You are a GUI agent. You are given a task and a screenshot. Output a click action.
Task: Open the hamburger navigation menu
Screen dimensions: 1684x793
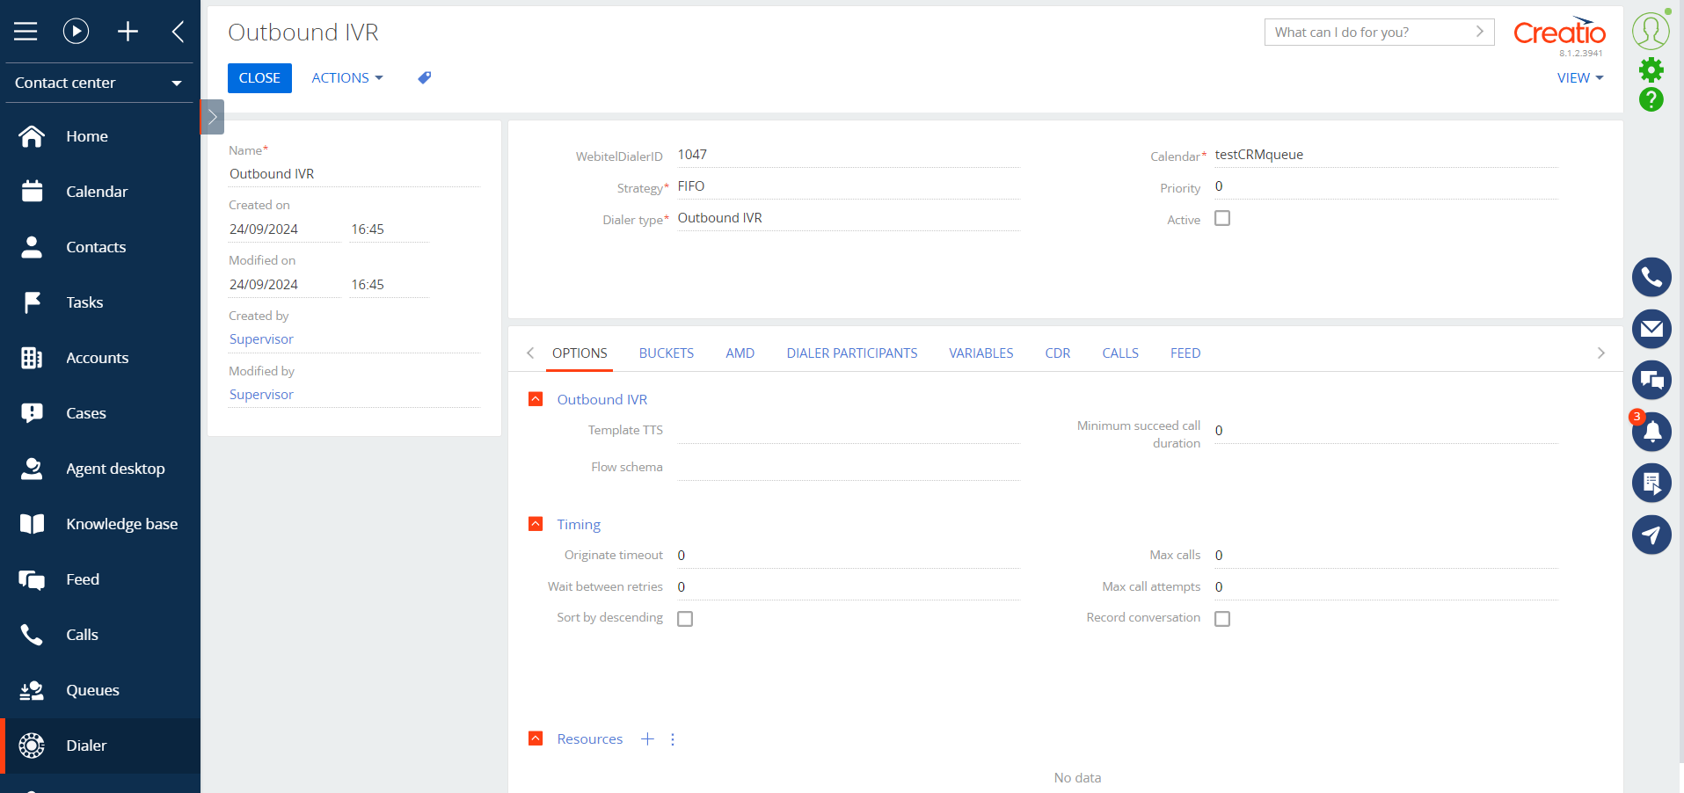coord(26,32)
